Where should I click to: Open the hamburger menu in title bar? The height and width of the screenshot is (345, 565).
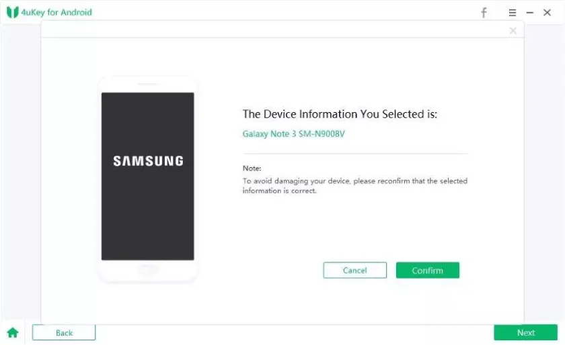pyautogui.click(x=513, y=13)
